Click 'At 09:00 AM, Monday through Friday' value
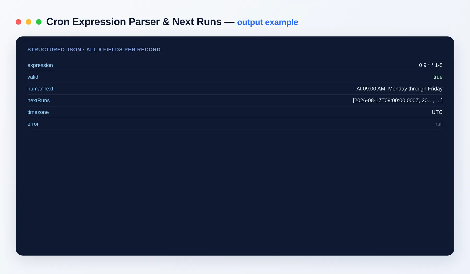Image resolution: width=470 pixels, height=274 pixels. [399, 89]
